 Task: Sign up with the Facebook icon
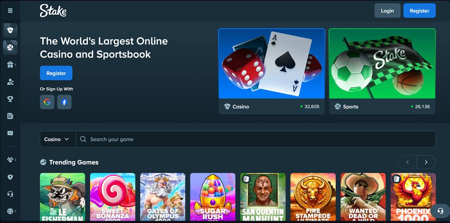[x=64, y=102]
